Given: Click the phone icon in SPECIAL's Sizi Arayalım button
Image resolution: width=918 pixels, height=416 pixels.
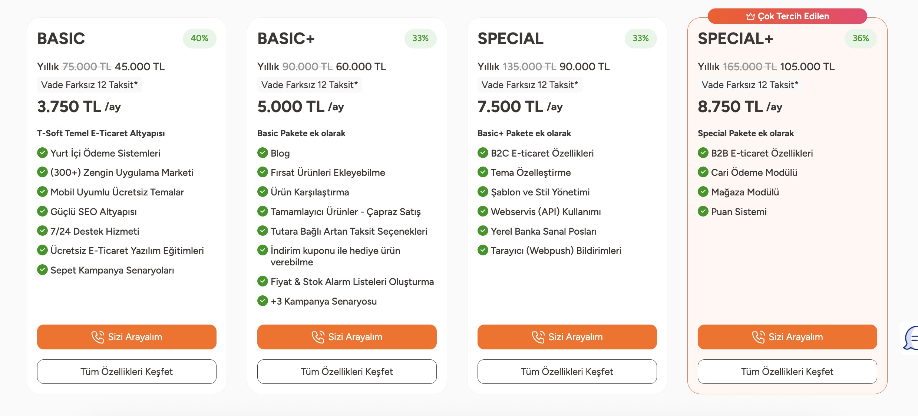Looking at the screenshot, I should coord(538,337).
